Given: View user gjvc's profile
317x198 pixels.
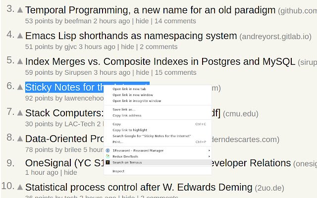Looking at the screenshot, I should [x=70, y=47].
